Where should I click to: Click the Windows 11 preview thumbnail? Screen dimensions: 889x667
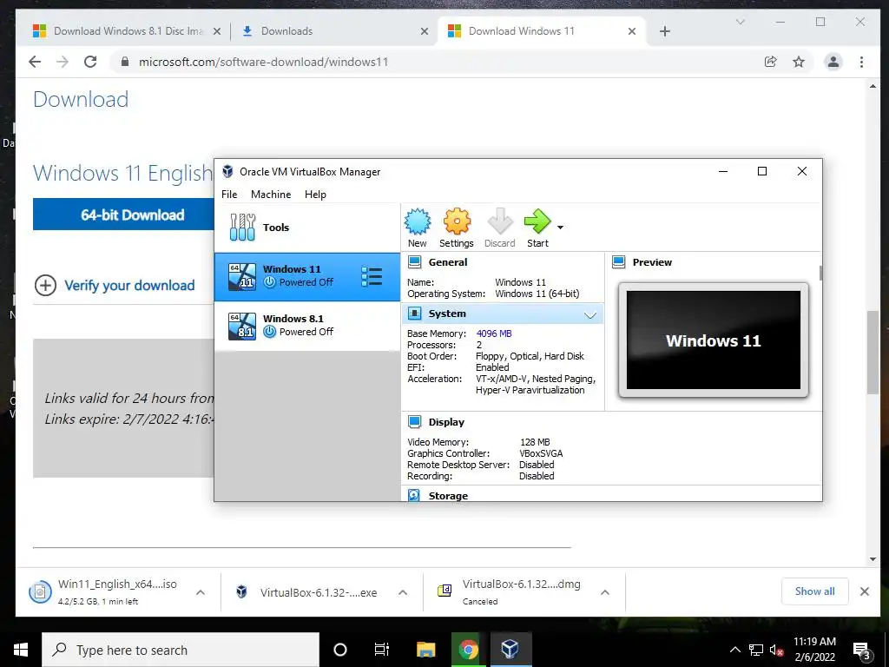(714, 340)
